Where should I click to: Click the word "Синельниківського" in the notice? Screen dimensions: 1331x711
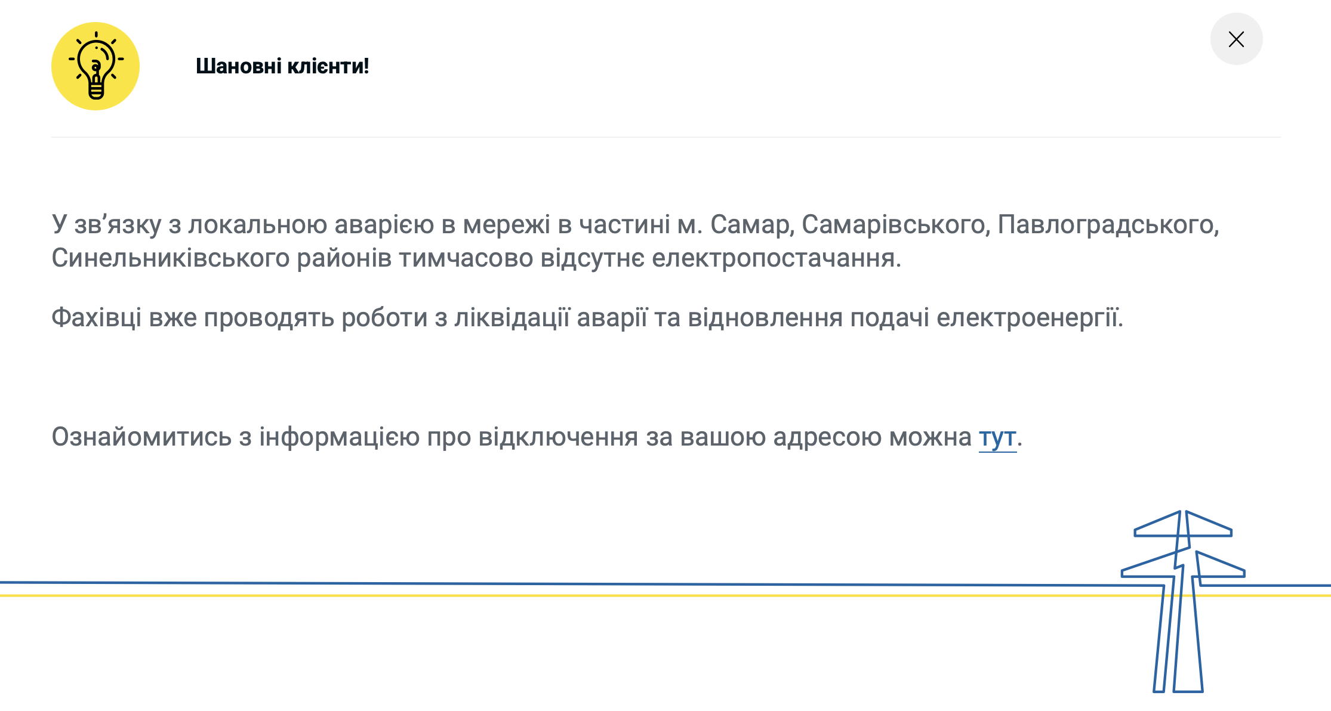(170, 258)
